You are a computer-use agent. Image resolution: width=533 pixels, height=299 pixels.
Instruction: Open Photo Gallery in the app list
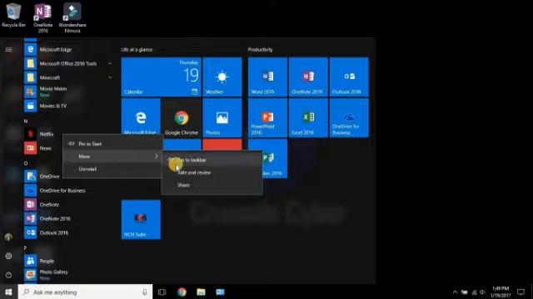68,275
